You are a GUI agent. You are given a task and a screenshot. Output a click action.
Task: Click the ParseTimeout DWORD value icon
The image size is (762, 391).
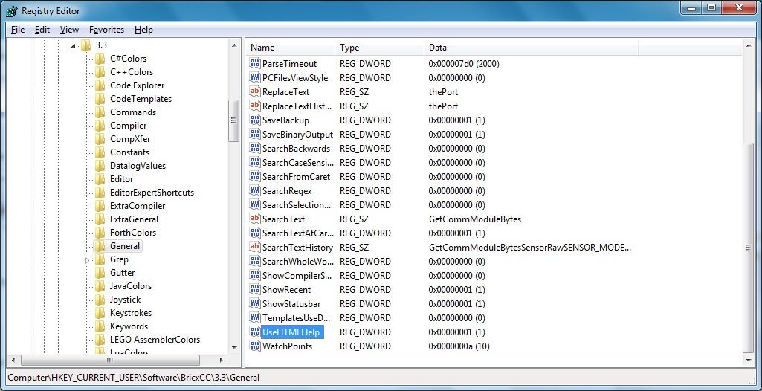(254, 64)
